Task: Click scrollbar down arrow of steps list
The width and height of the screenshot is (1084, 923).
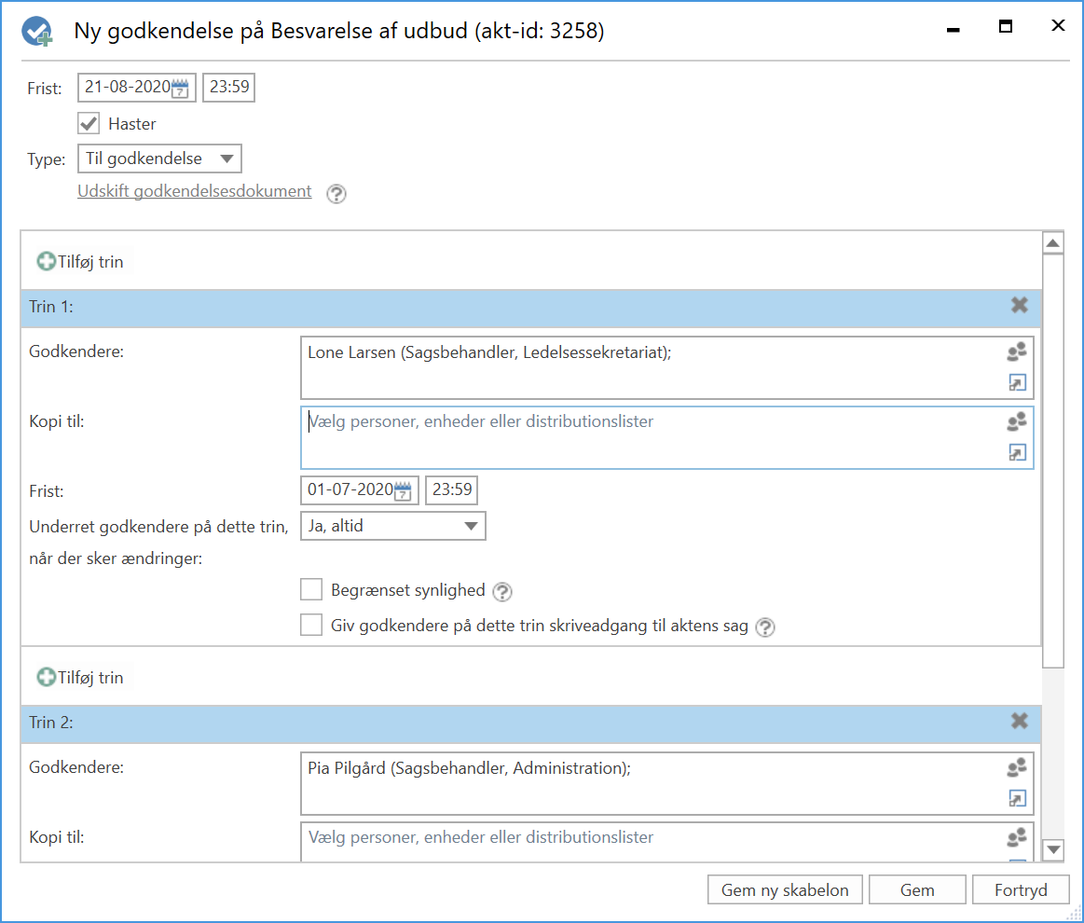Action: (1053, 849)
